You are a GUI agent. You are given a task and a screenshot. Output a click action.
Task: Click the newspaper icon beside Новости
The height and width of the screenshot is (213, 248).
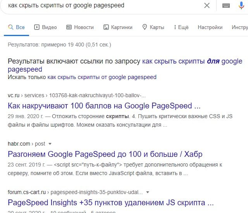(69, 27)
